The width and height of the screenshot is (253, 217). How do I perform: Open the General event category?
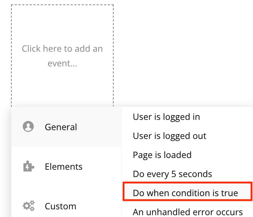pyautogui.click(x=66, y=127)
